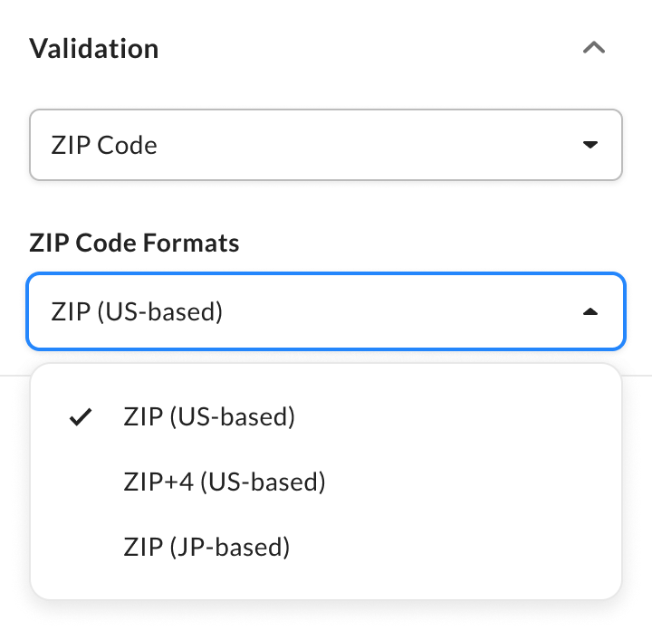
Task: Choose the ZIP+4 (US-based) format option
Action: pyautogui.click(x=224, y=482)
